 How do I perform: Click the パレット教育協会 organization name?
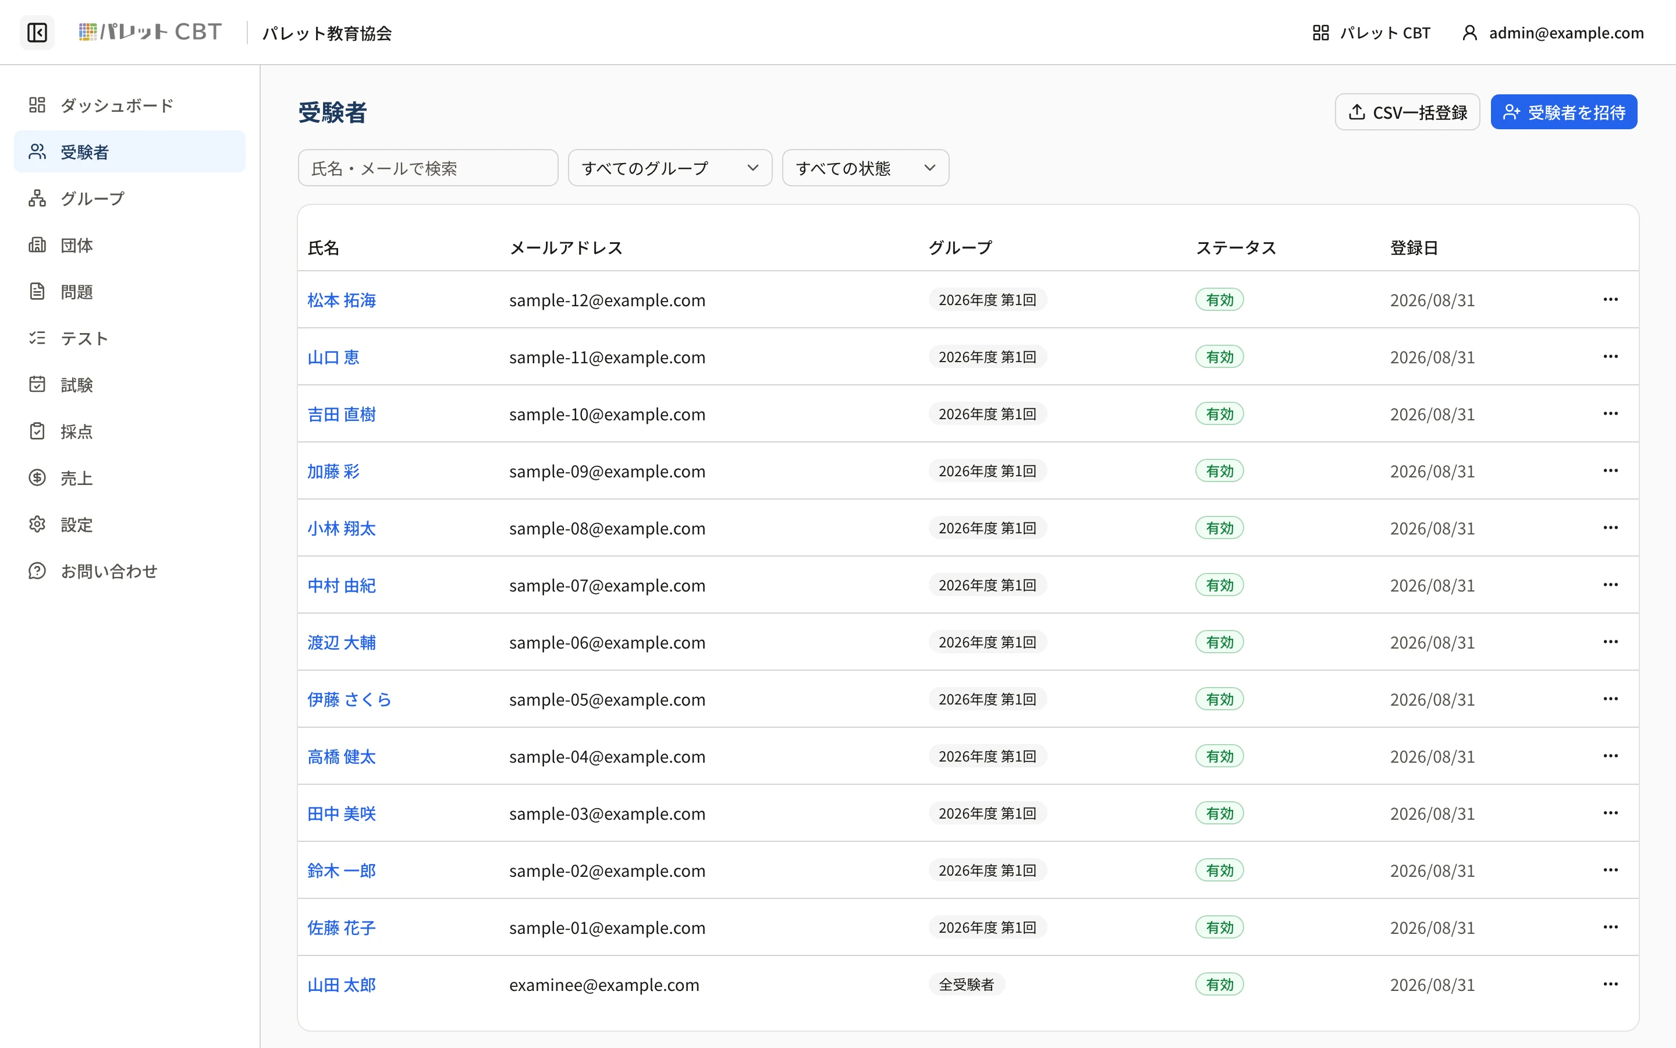(327, 33)
